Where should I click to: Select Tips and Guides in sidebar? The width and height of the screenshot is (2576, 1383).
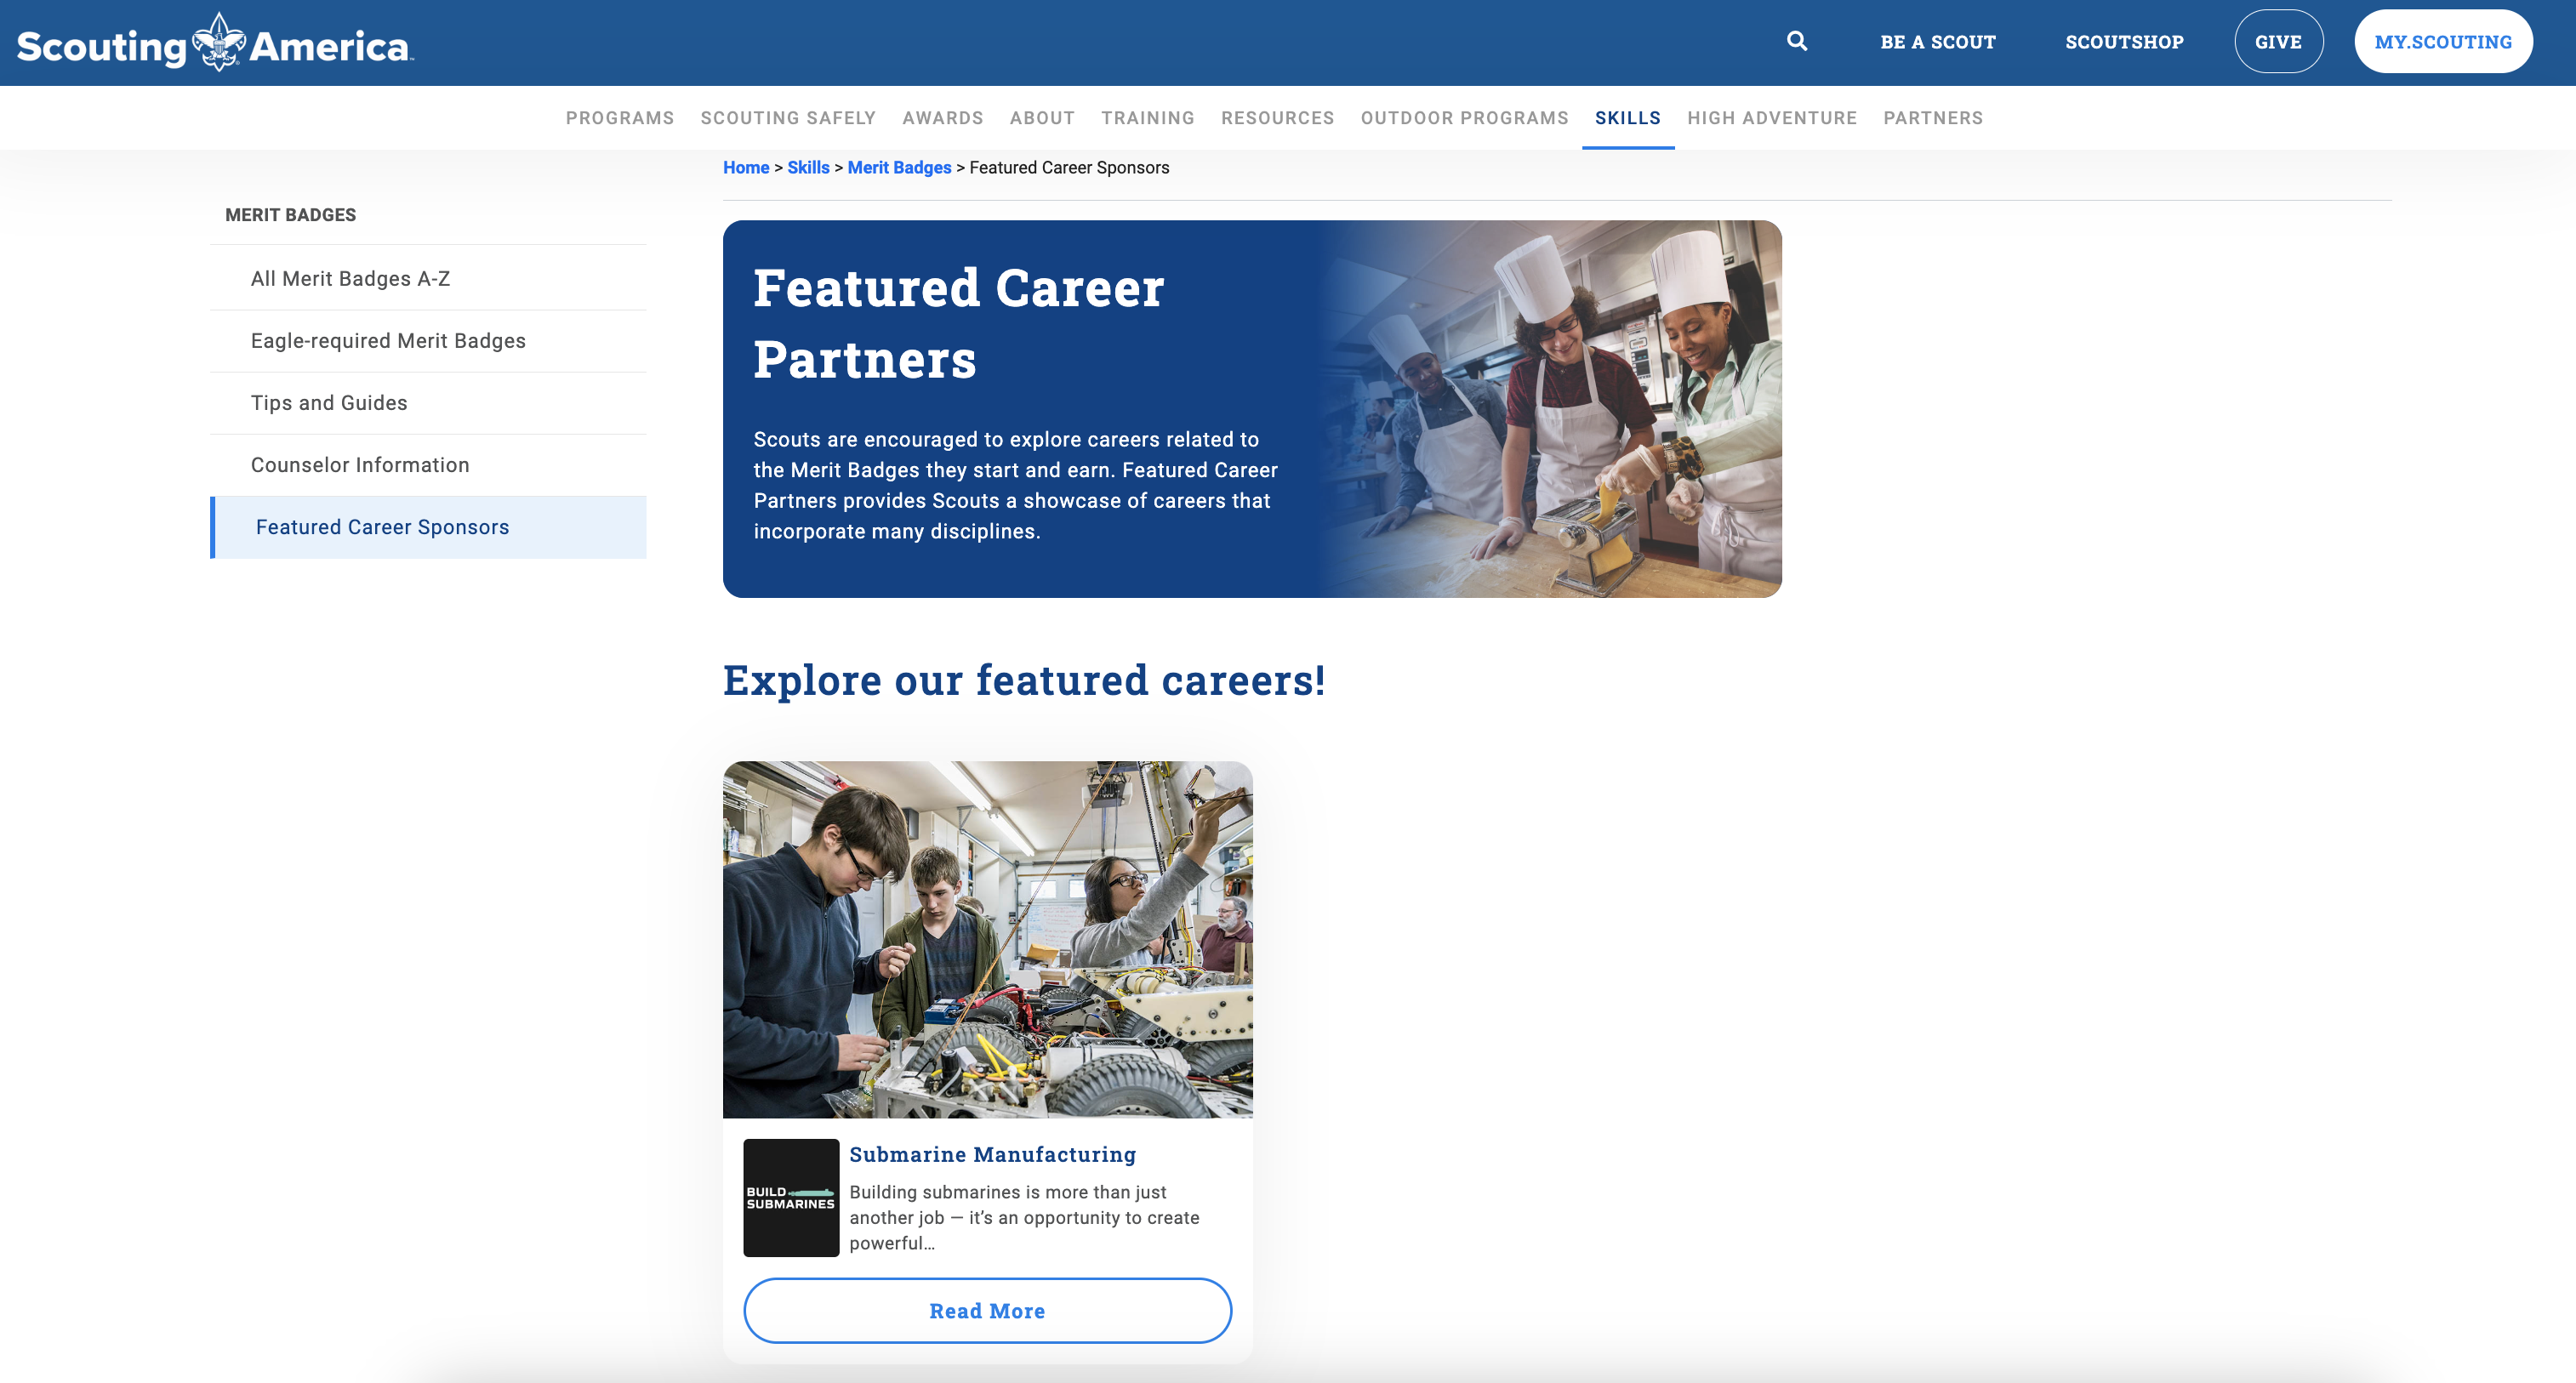pyautogui.click(x=428, y=403)
